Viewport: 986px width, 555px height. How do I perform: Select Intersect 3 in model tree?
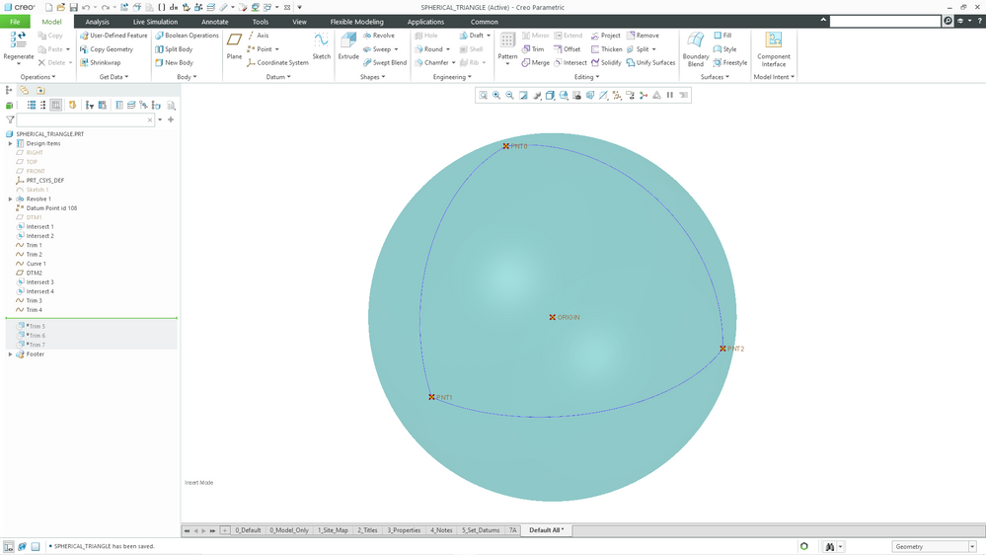pyautogui.click(x=39, y=281)
